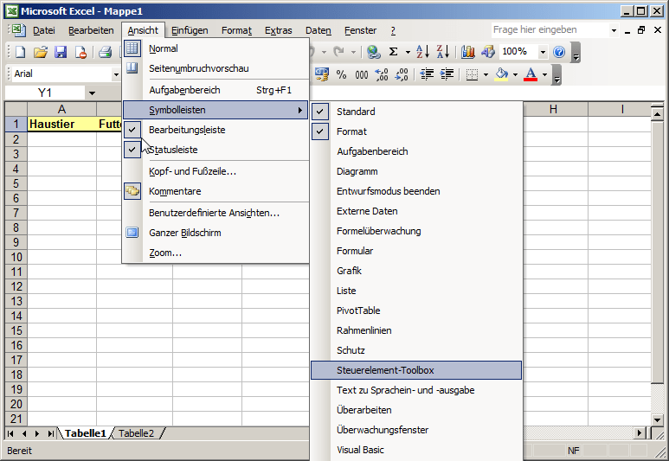The width and height of the screenshot is (669, 461).
Task: Sort descending with the Z-A icon
Action: (x=443, y=52)
